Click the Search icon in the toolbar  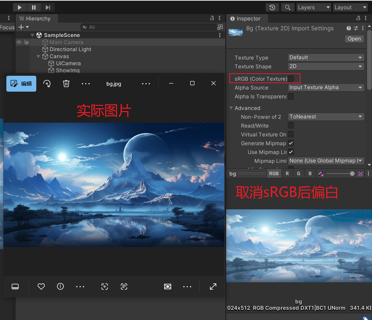pyautogui.click(x=287, y=7)
